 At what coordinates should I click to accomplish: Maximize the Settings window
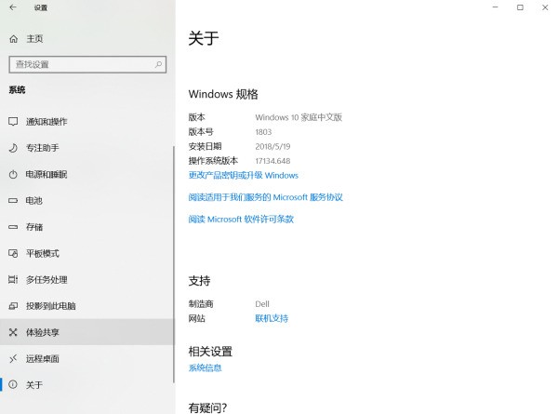click(520, 7)
